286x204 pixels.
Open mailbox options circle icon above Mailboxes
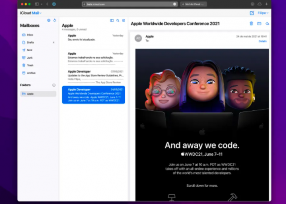pyautogui.click(x=49, y=20)
